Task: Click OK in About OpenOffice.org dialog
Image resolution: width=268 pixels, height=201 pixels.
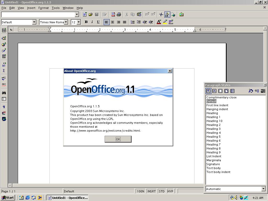Action: (118, 139)
